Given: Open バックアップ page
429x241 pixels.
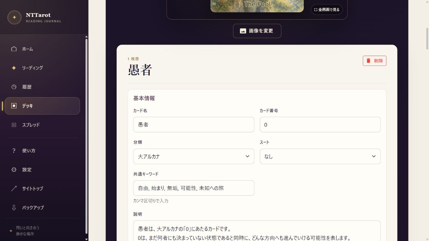Looking at the screenshot, I should point(42,208).
